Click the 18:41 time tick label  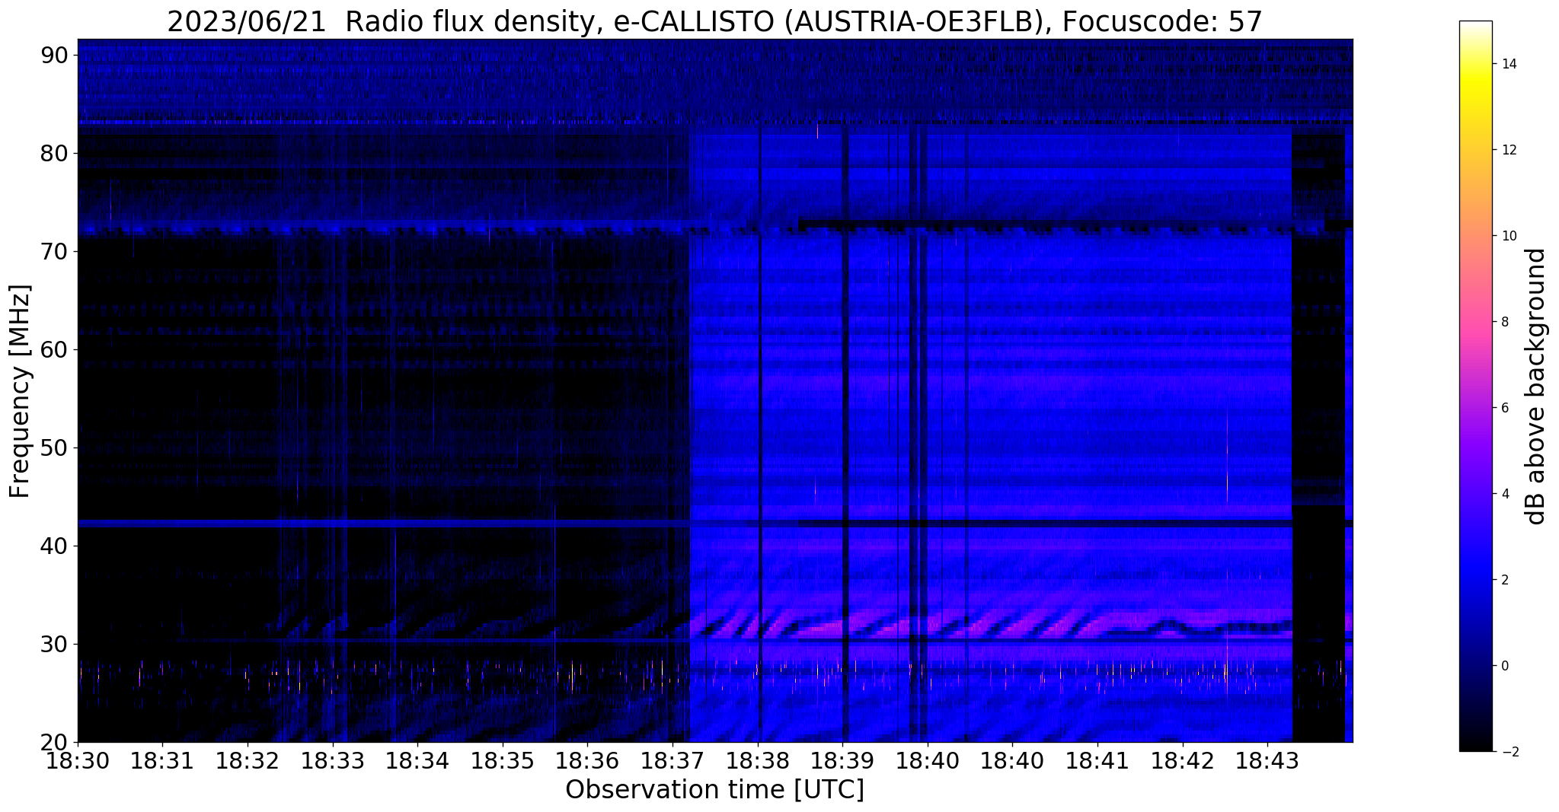(1097, 760)
